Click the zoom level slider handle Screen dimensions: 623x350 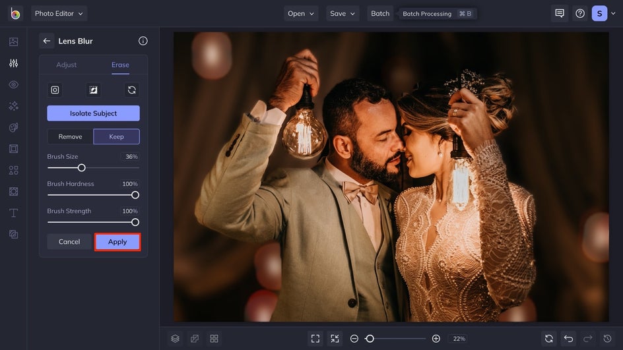[x=370, y=339]
